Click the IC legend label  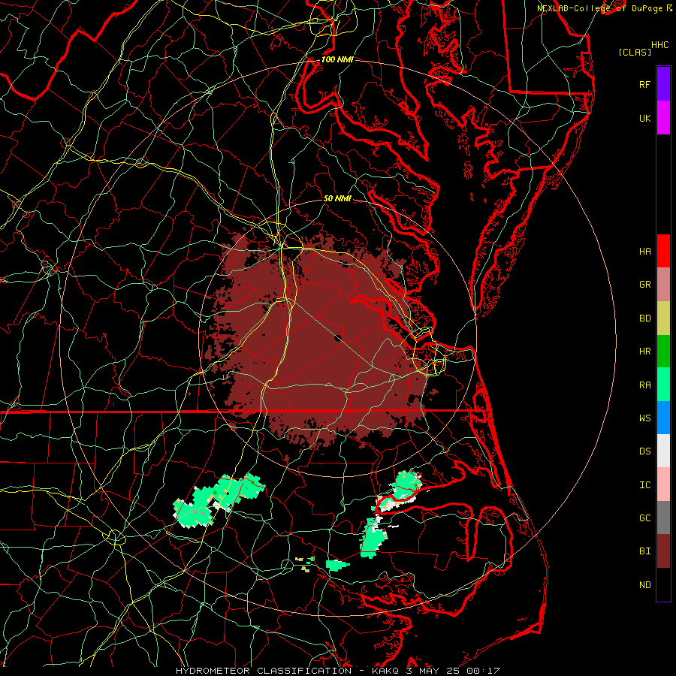point(644,485)
